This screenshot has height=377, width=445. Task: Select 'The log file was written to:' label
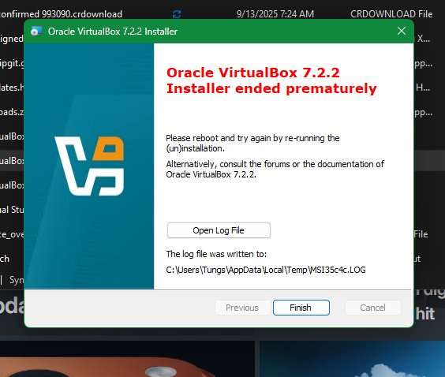pos(216,254)
